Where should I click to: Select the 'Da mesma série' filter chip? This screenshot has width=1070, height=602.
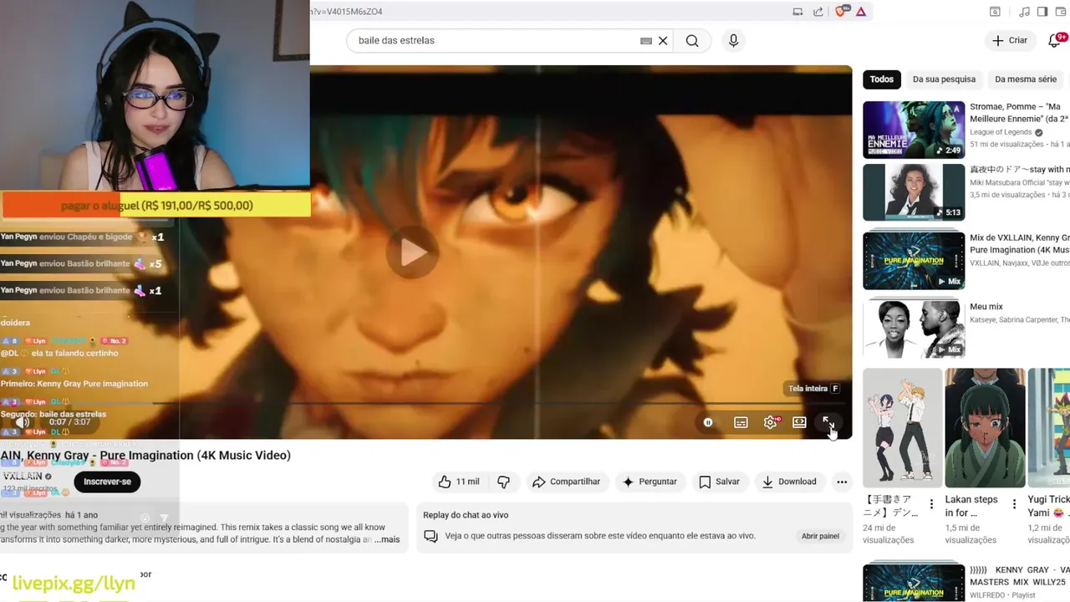coord(1026,79)
